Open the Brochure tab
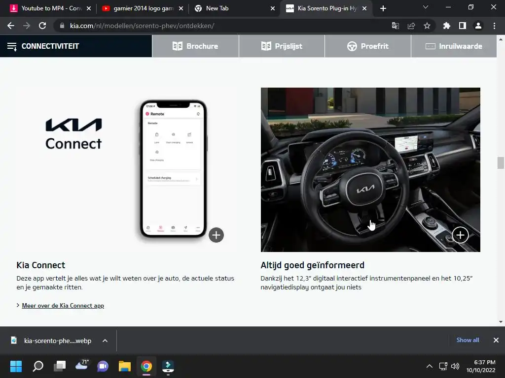Screen dimensions: 505x378 [x=195, y=46]
